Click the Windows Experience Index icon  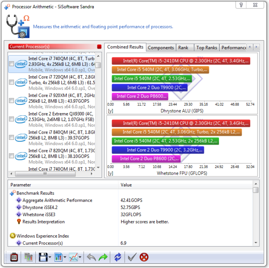[13, 236]
